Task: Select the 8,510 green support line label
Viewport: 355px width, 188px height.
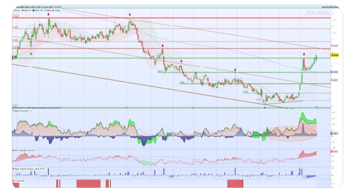Action: click(160, 71)
